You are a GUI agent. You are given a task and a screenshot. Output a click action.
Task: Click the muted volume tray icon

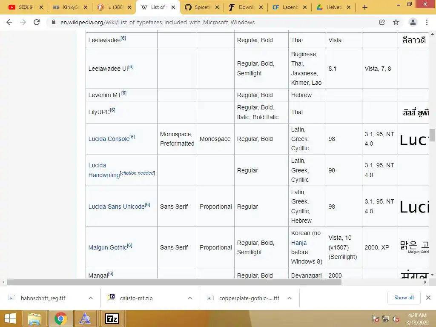click(396, 319)
